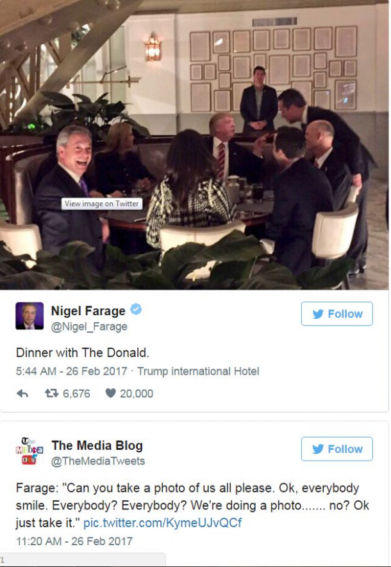Image resolution: width=391 pixels, height=567 pixels.
Task: Open the embedded dinner photo
Action: (194, 145)
